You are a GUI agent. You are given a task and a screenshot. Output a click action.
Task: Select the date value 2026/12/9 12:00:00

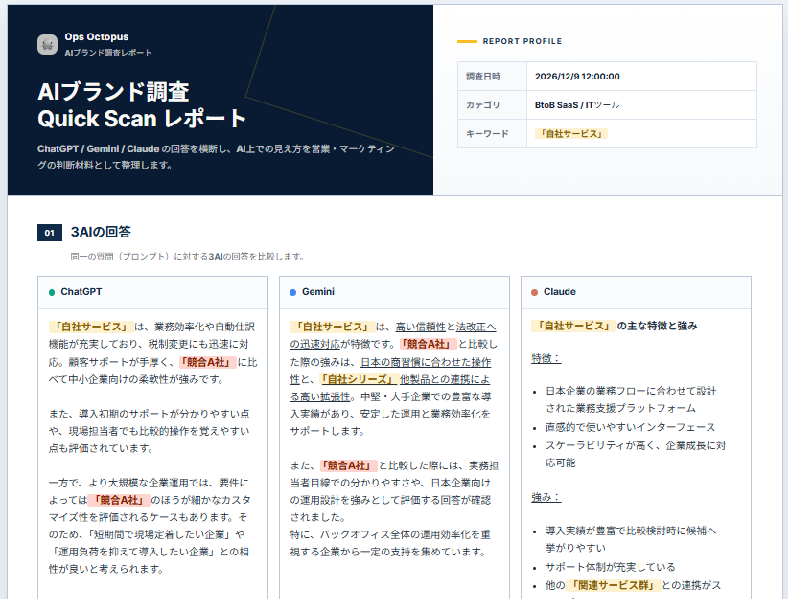[577, 77]
